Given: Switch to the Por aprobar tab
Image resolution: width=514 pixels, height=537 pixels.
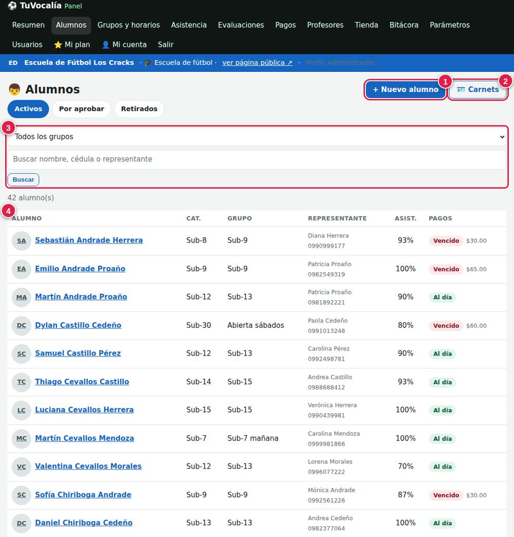Looking at the screenshot, I should pyautogui.click(x=82, y=109).
